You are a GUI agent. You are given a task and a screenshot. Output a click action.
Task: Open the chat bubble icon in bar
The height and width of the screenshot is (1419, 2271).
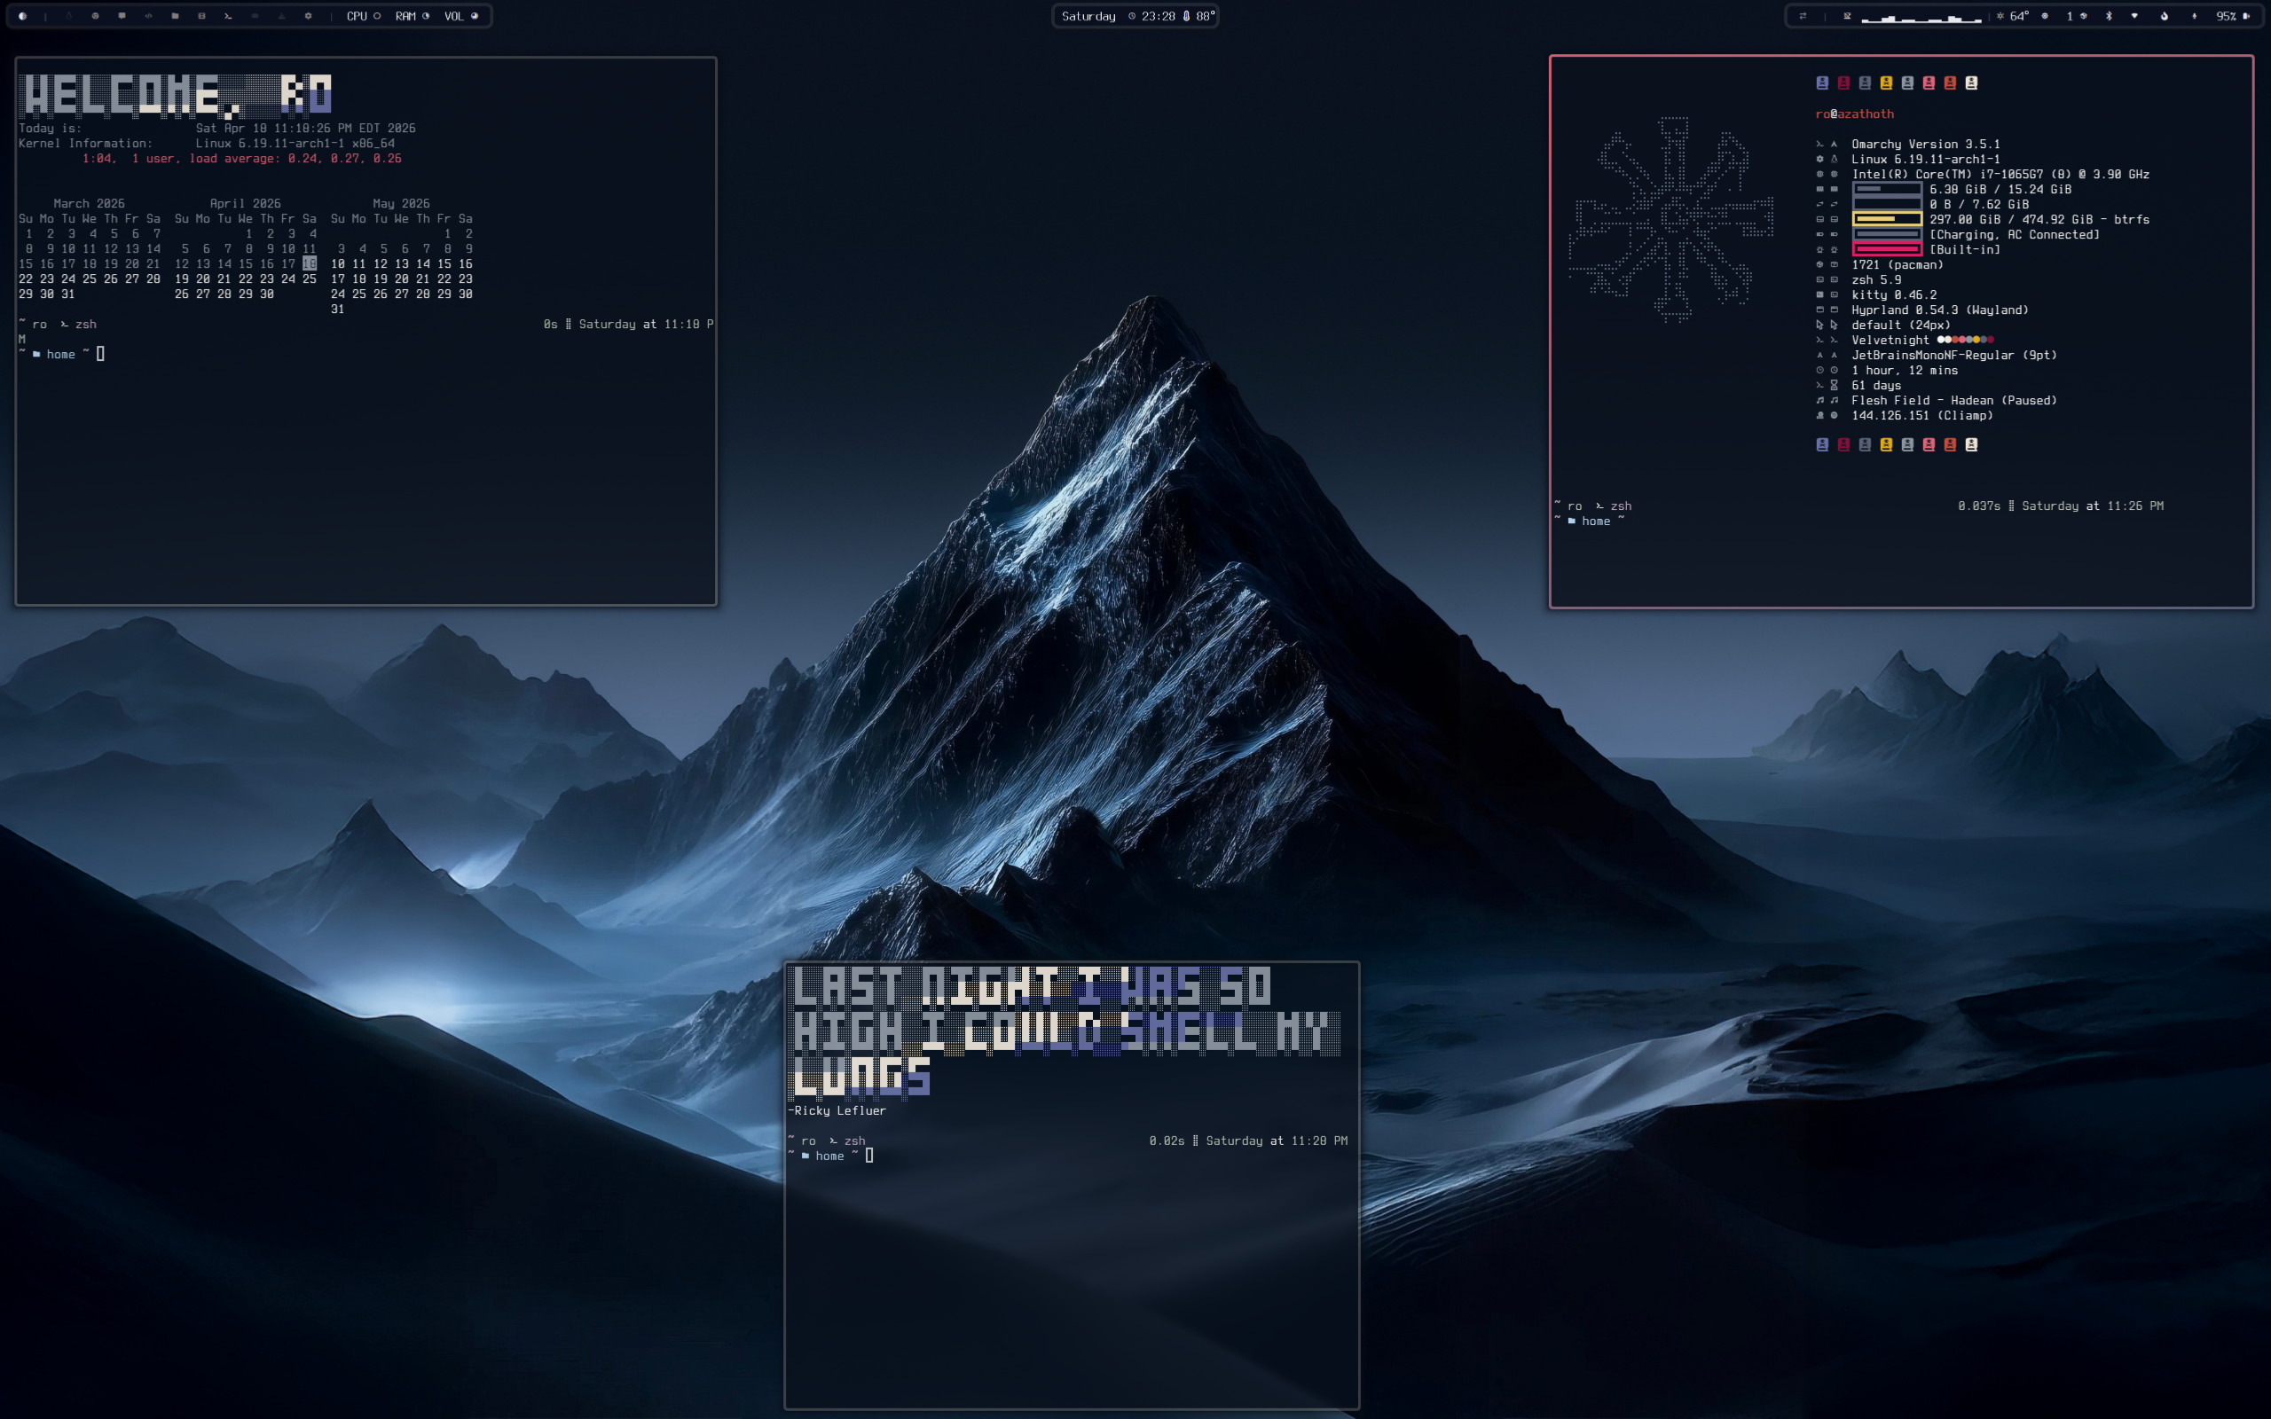[x=122, y=16]
